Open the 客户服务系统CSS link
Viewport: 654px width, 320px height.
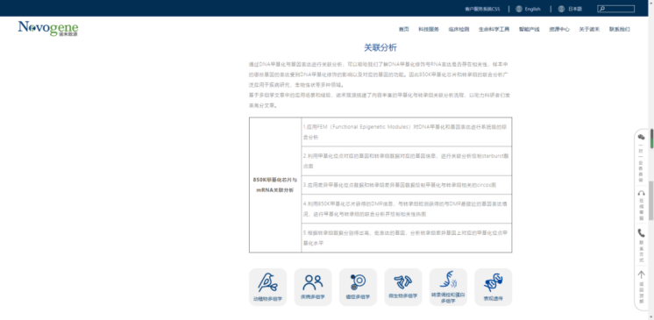coord(482,9)
